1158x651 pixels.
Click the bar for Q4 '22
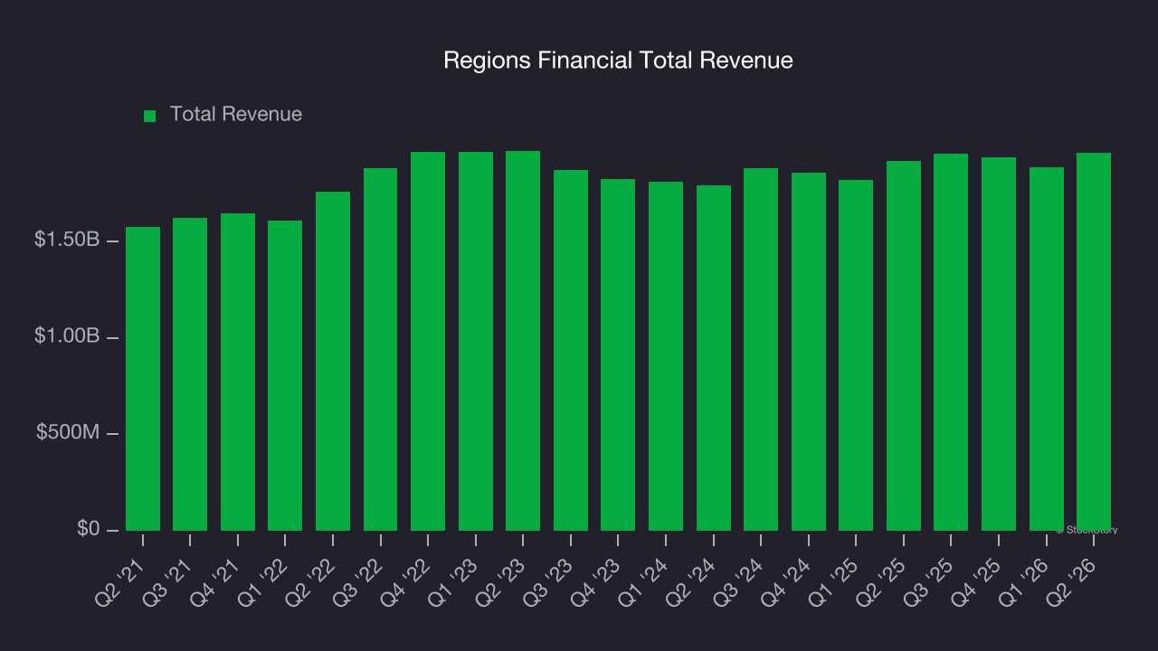[x=428, y=341]
